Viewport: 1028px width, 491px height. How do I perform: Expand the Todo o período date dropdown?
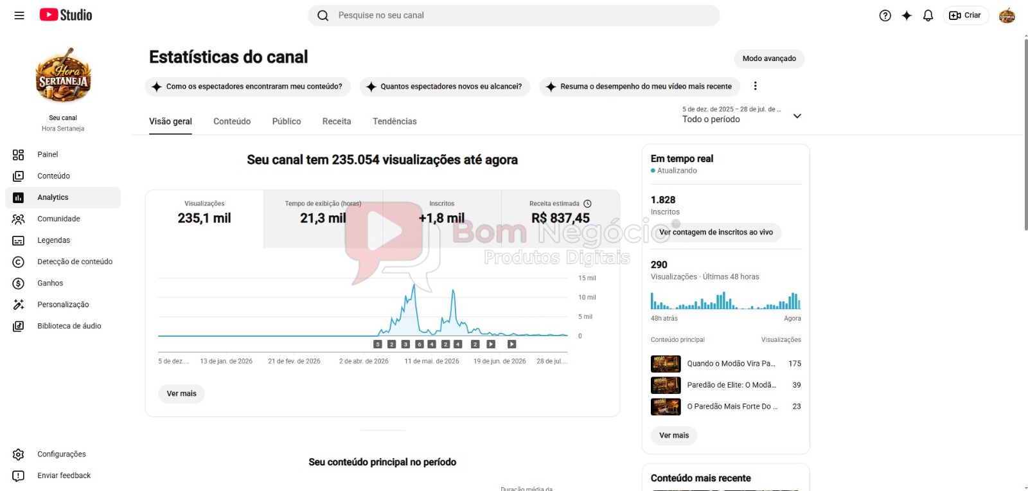(x=742, y=114)
